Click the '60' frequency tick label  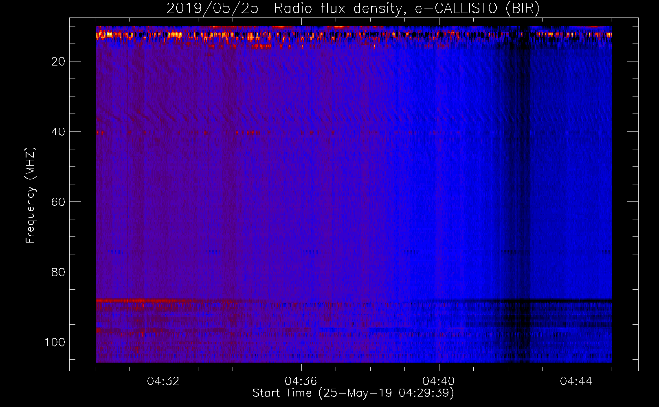tap(58, 202)
